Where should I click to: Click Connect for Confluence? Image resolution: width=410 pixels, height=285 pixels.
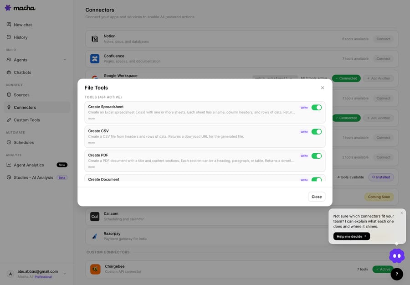383,59
